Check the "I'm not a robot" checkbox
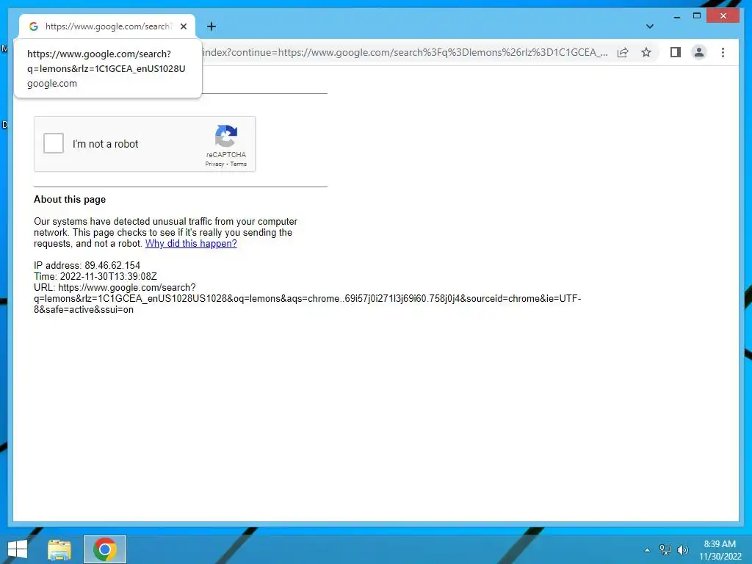752x564 pixels. 53,143
